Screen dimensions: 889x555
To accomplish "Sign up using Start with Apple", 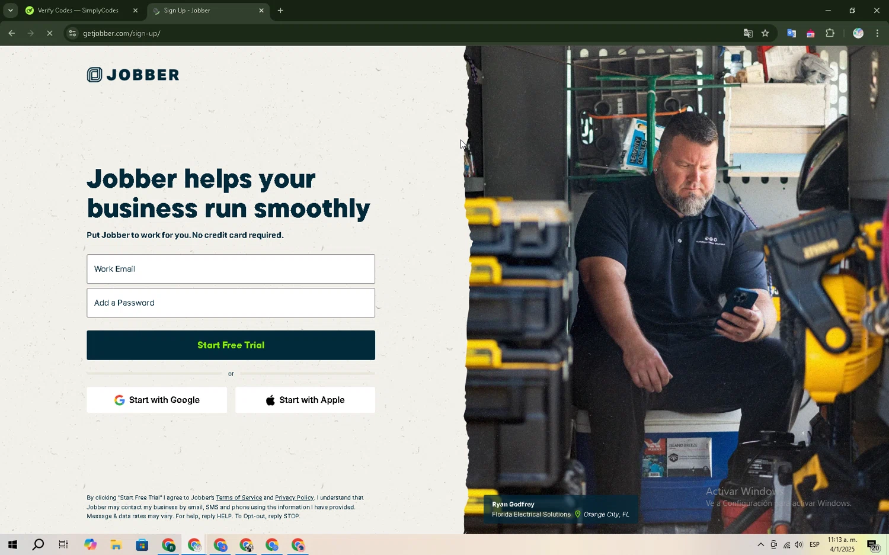I will (305, 400).
